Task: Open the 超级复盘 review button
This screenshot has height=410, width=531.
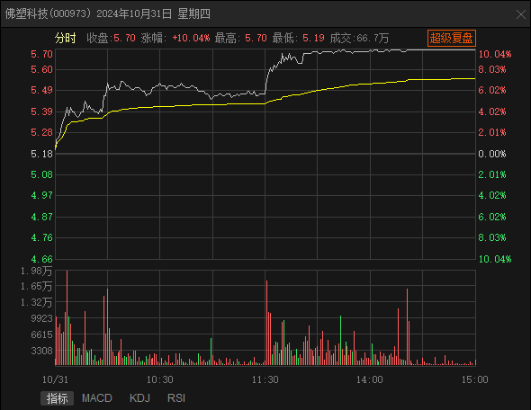Action: pyautogui.click(x=452, y=38)
